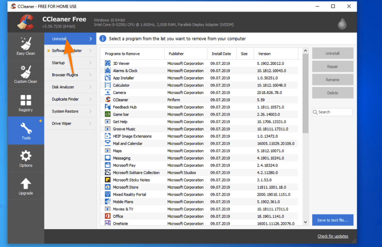
Task: Click the chevron beside Drive Wiper
Action: click(x=90, y=123)
